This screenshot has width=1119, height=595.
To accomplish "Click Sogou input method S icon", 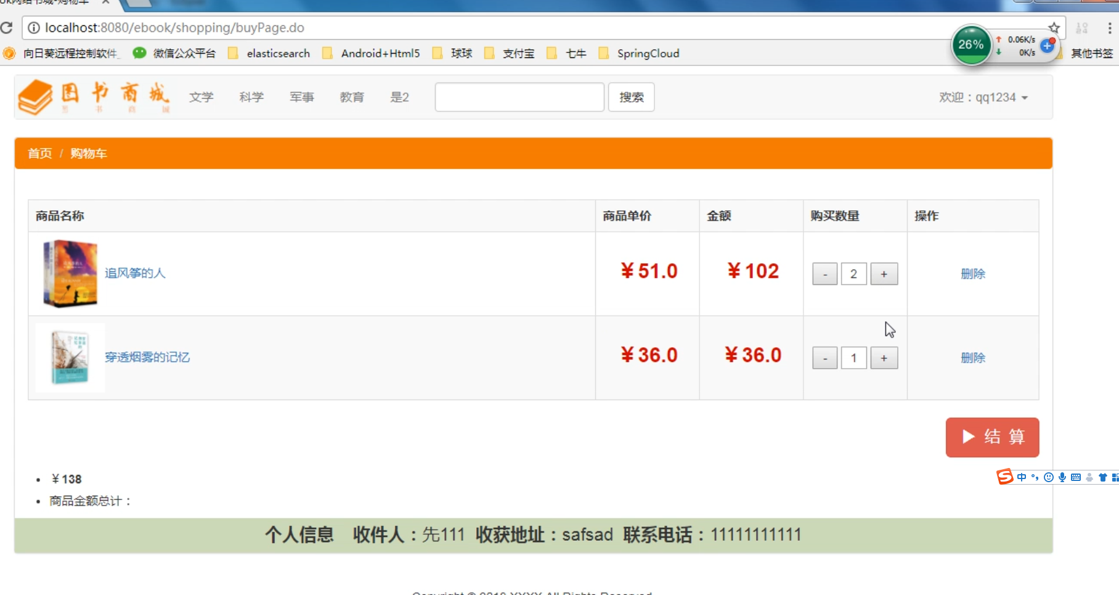I will pos(1005,477).
